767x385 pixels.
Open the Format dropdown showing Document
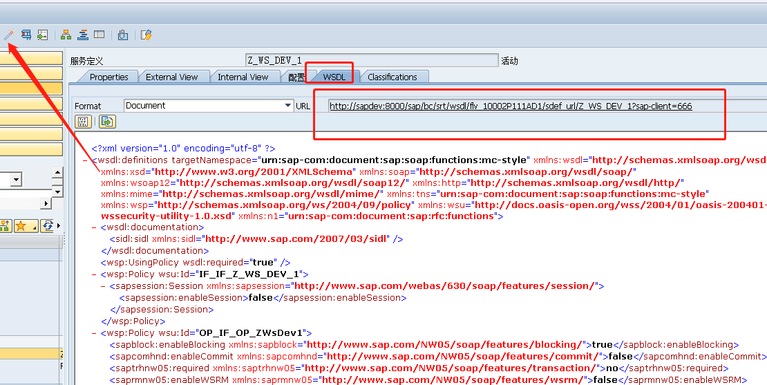click(288, 106)
